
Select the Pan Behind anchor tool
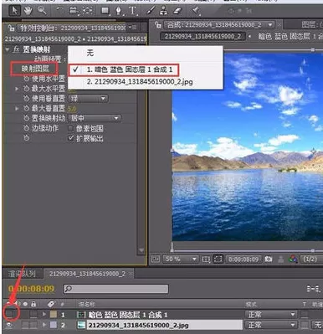tap(88, 11)
